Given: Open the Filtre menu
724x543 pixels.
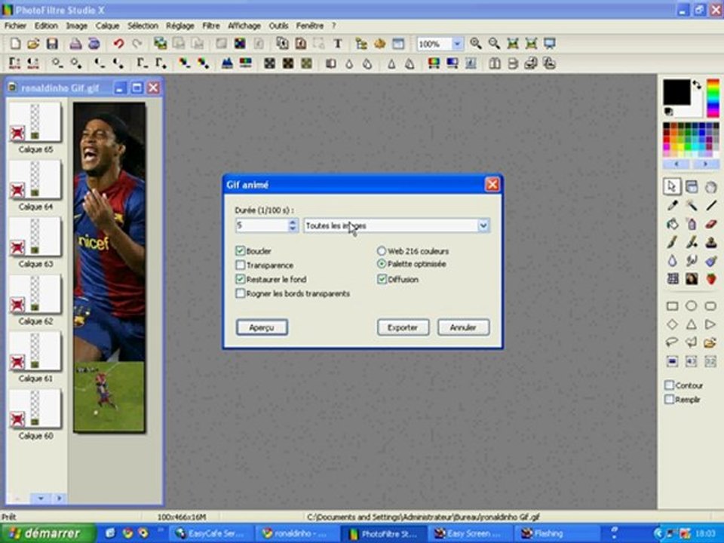Looking at the screenshot, I should click(211, 26).
